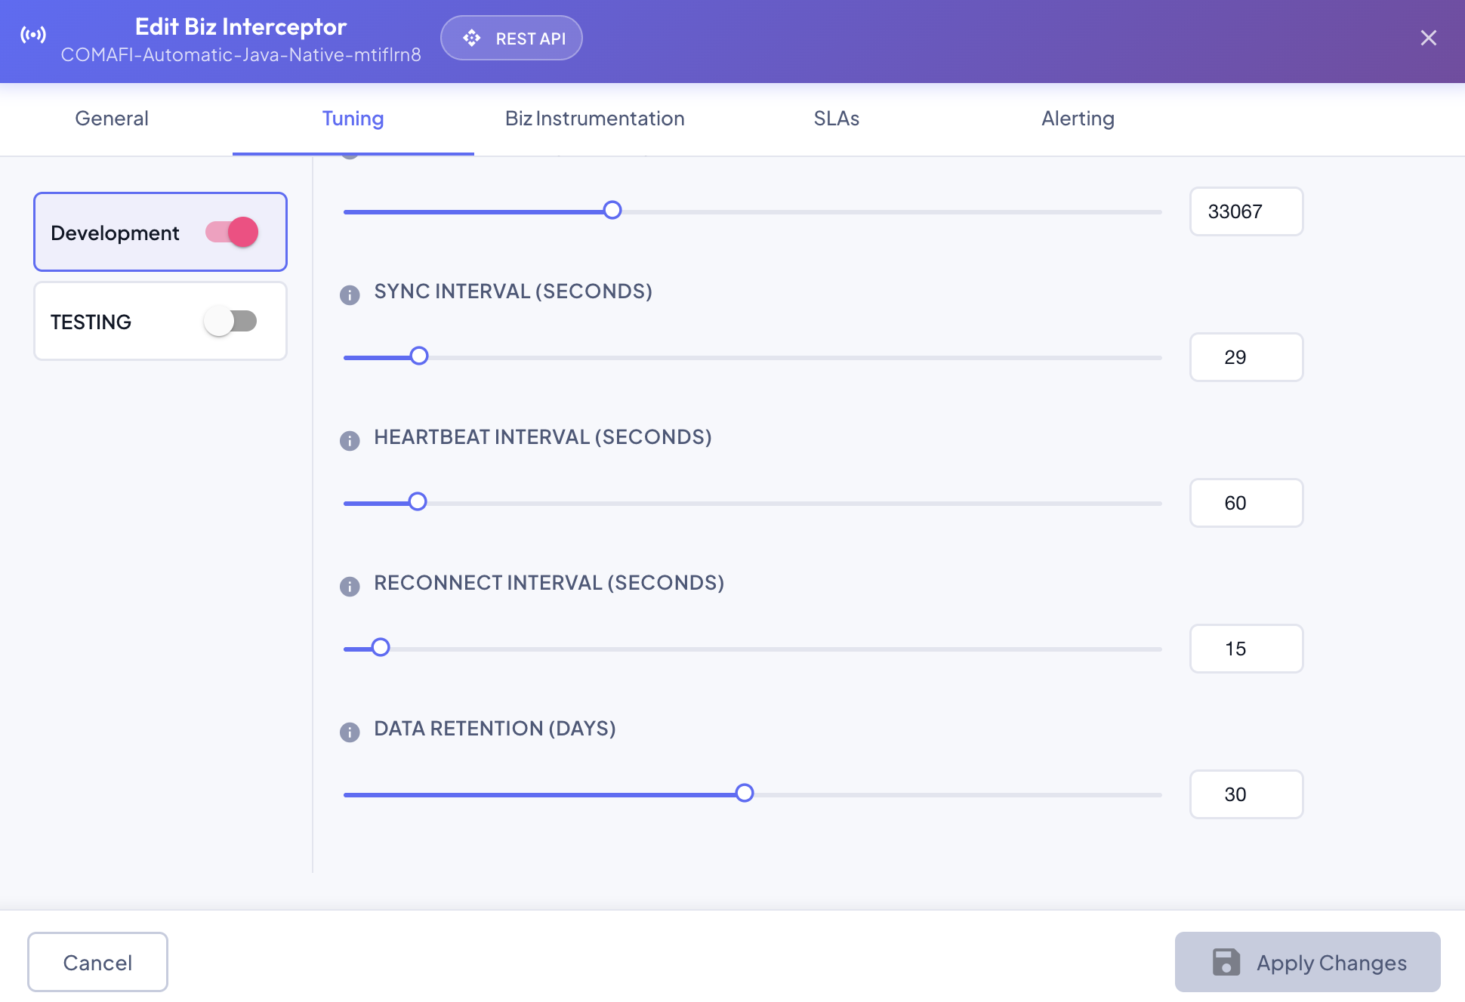The image size is (1465, 1002).
Task: Click the slider handle set to 33067
Action: click(x=612, y=210)
